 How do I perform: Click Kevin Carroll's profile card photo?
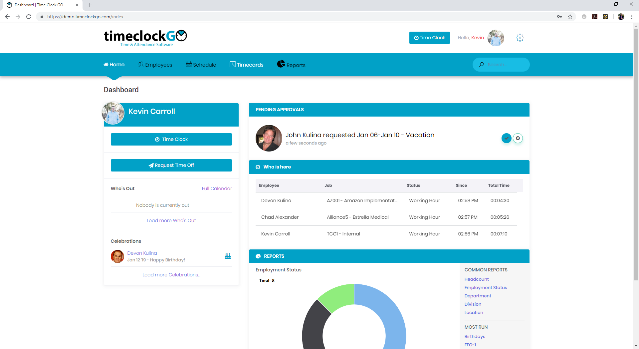click(x=113, y=113)
